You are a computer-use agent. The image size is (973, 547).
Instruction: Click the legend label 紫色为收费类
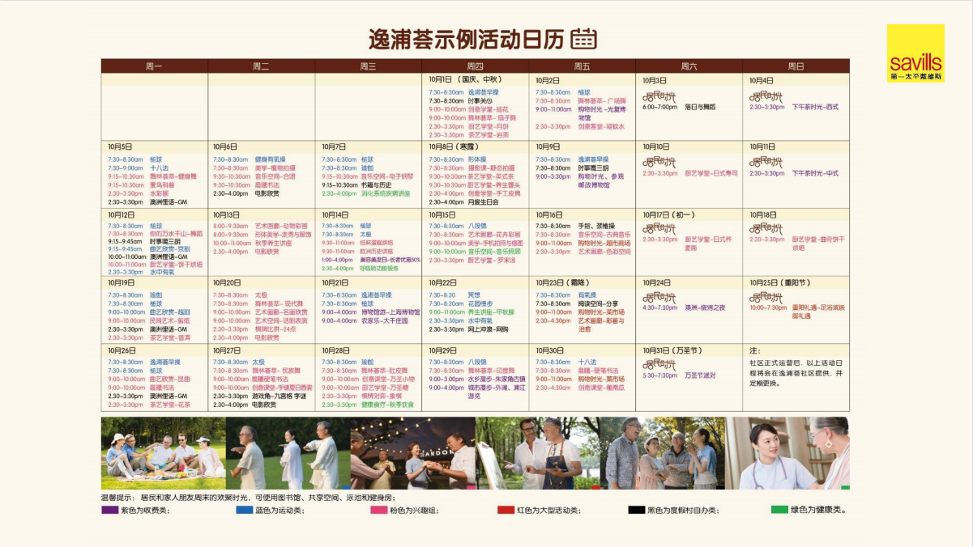point(146,511)
